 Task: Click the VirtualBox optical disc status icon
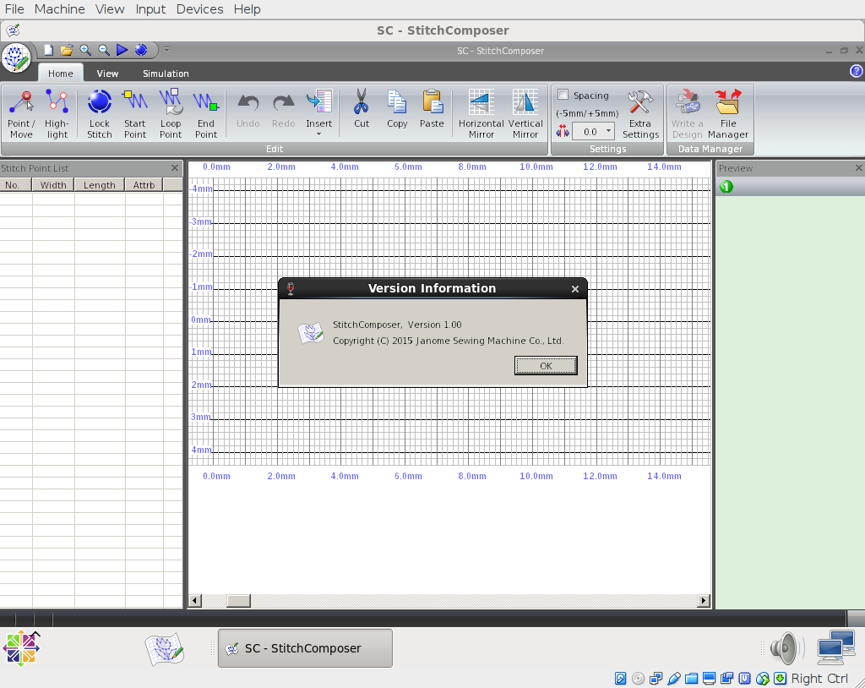point(639,679)
